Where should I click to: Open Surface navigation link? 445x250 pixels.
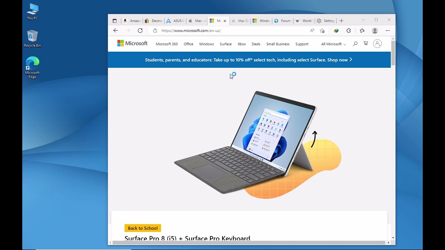[x=226, y=44]
